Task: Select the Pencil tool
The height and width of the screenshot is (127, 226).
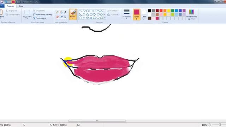Action: point(57,12)
